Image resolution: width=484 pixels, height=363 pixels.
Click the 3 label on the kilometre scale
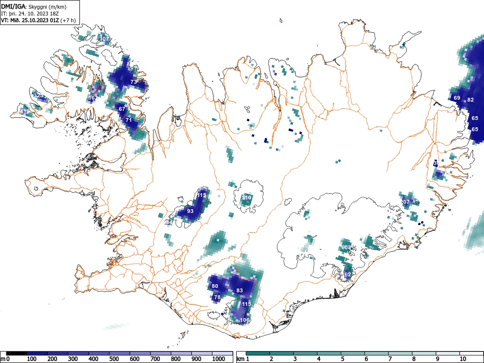coord(295,359)
